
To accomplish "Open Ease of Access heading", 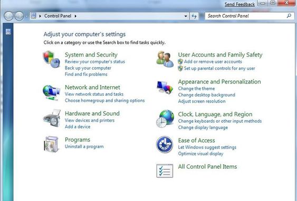I will click(196, 140).
